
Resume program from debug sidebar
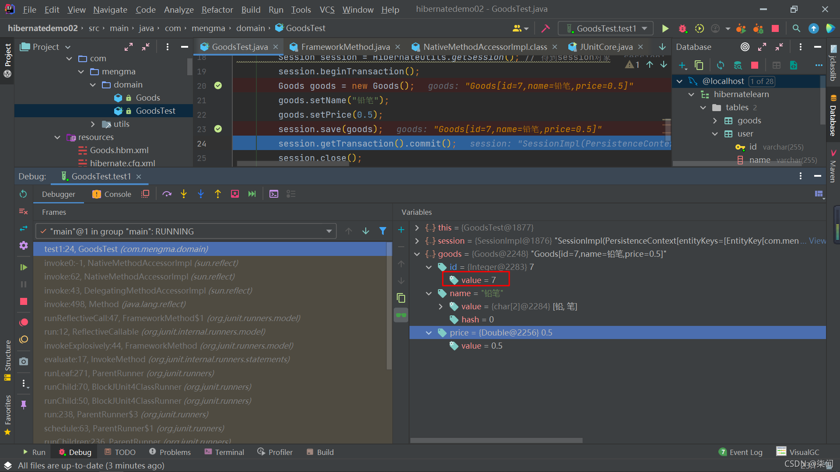tap(24, 267)
